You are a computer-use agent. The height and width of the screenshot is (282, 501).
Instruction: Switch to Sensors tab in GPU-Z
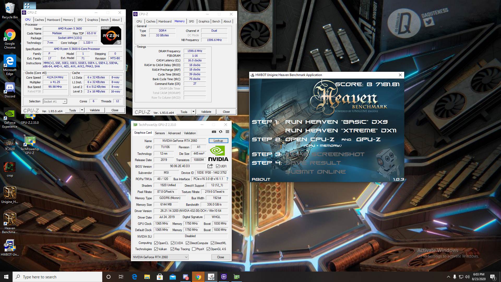click(x=160, y=133)
